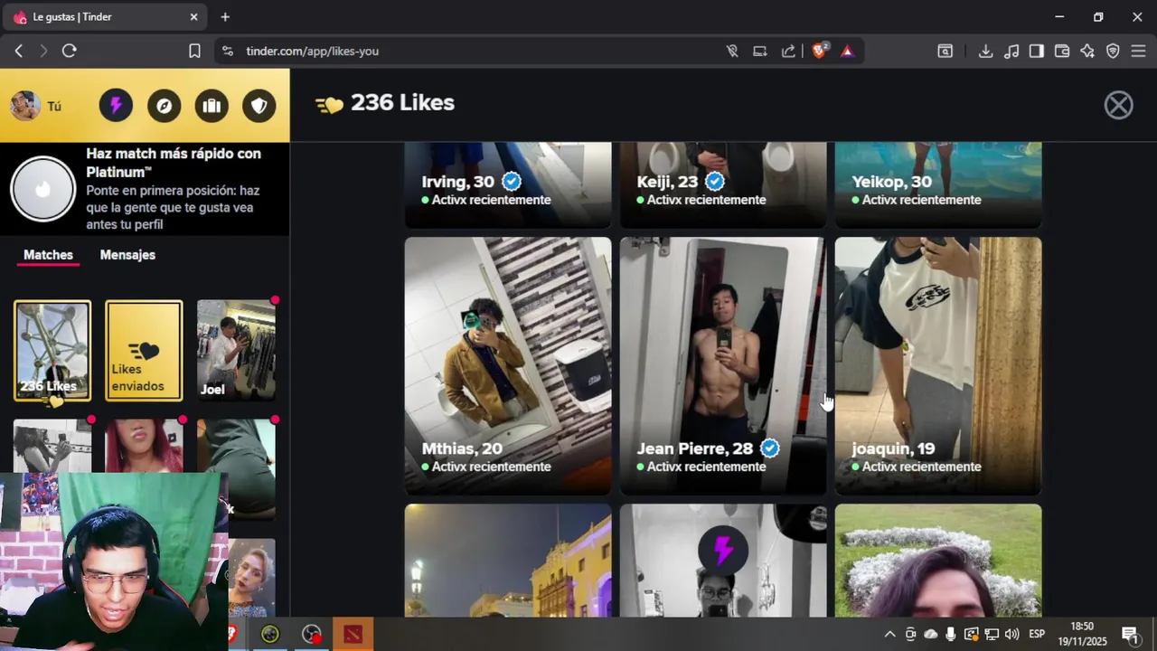Image resolution: width=1157 pixels, height=651 pixels.
Task: Switch to the Mensajes tab
Action: click(x=127, y=255)
